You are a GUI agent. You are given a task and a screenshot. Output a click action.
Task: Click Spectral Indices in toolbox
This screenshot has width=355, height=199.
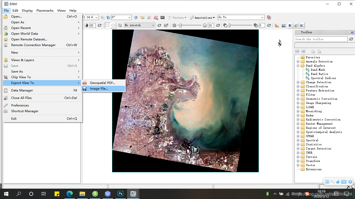tap(323, 78)
